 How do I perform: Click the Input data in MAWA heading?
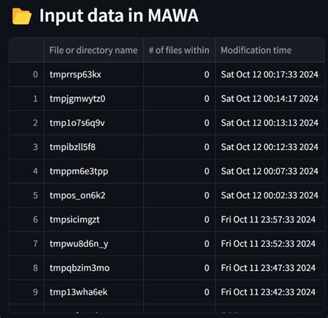pos(119,16)
